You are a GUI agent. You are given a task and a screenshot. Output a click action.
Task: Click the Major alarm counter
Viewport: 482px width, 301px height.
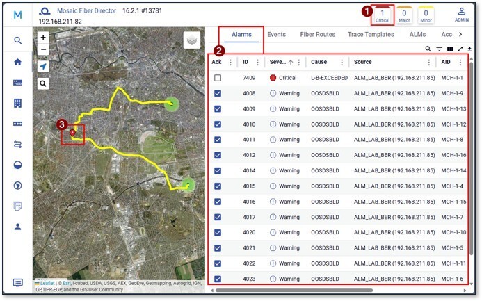click(x=404, y=15)
